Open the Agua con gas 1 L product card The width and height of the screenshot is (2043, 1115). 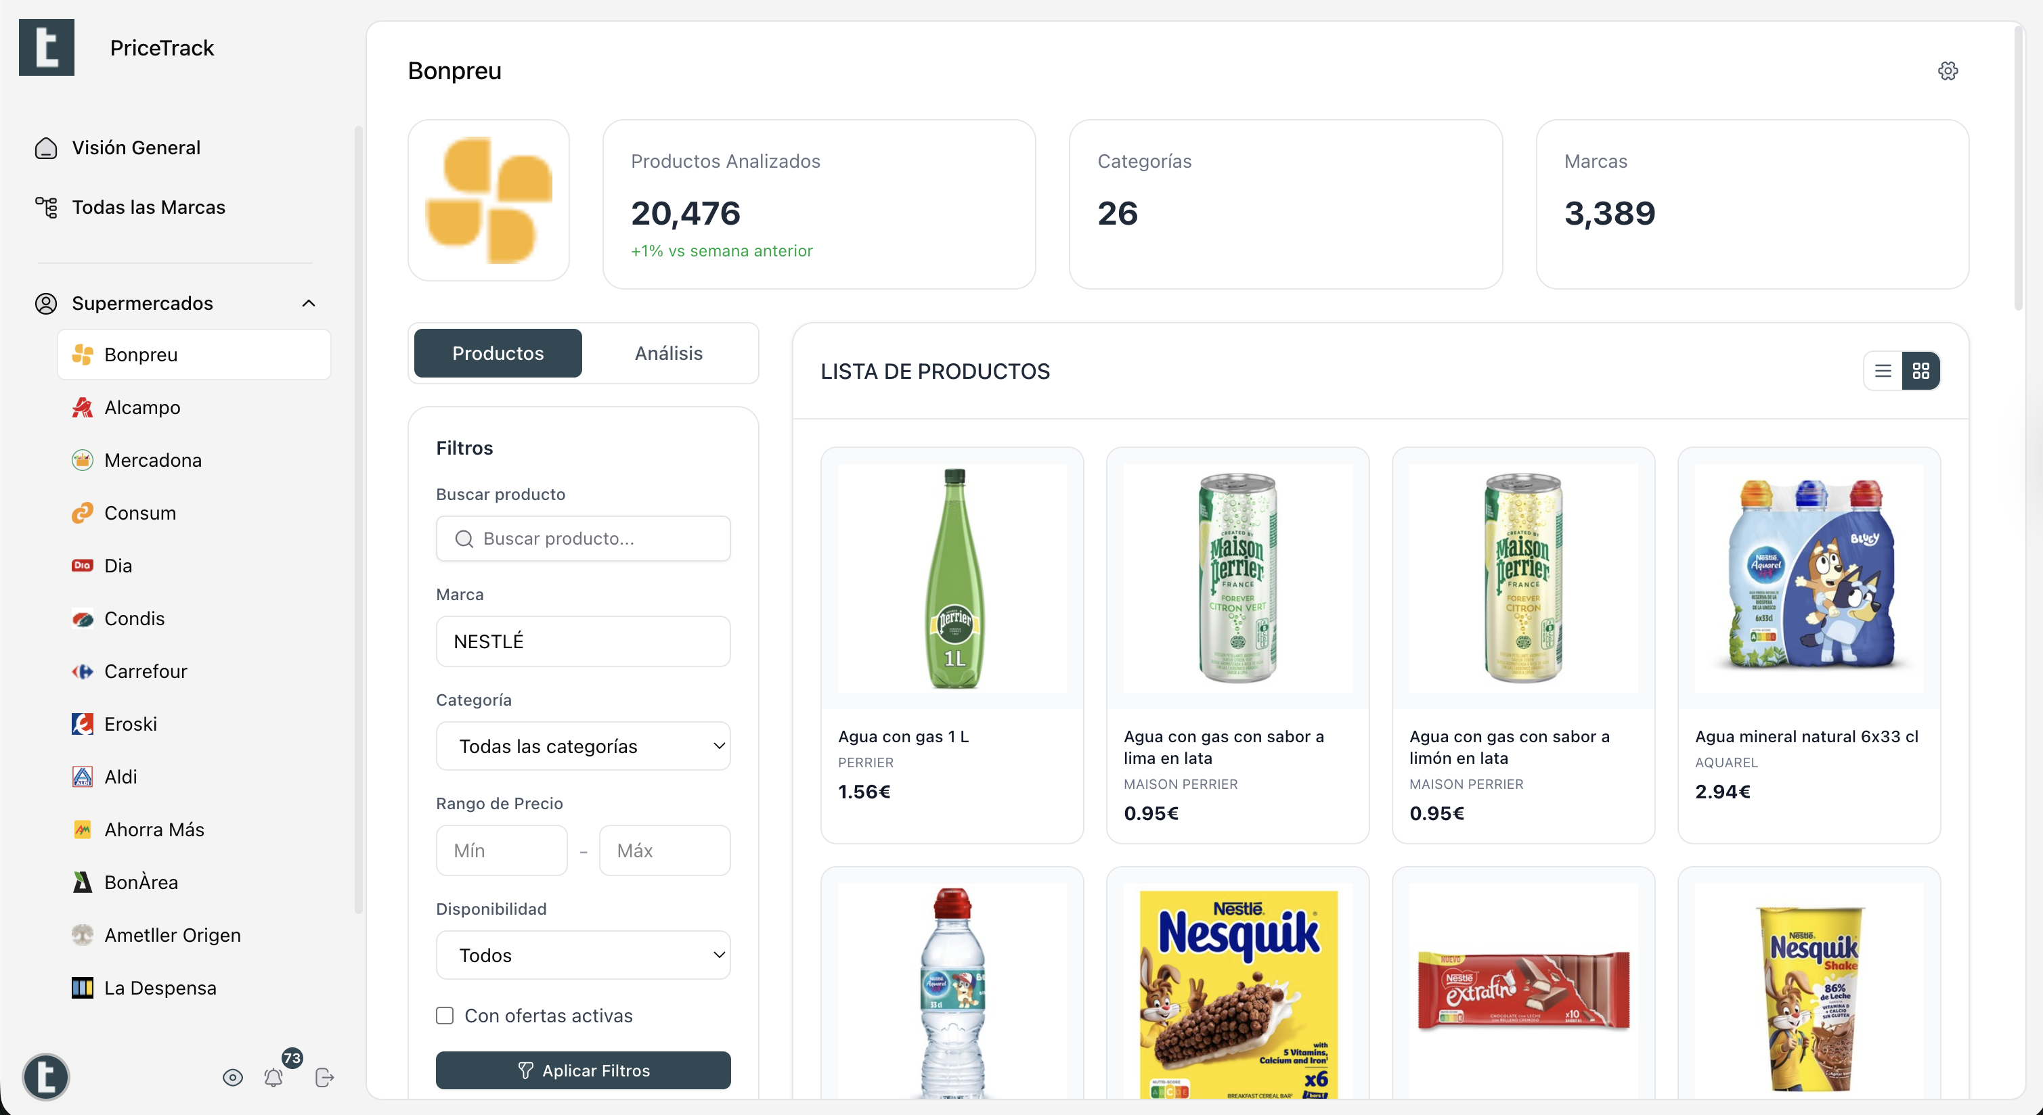point(952,644)
